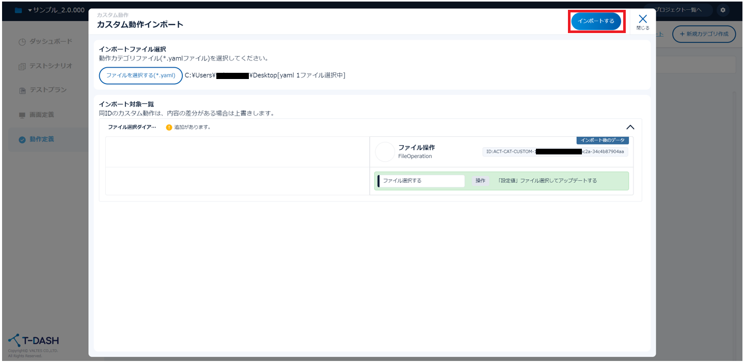Click the ファイル選択する name field

coord(422,181)
